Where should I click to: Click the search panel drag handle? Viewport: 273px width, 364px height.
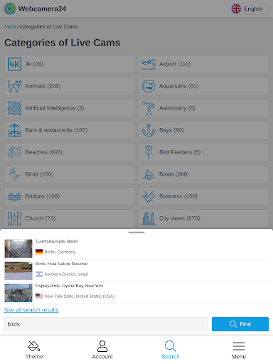[136, 232]
